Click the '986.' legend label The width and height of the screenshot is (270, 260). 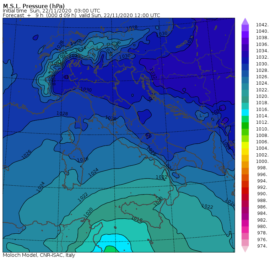point(263,207)
